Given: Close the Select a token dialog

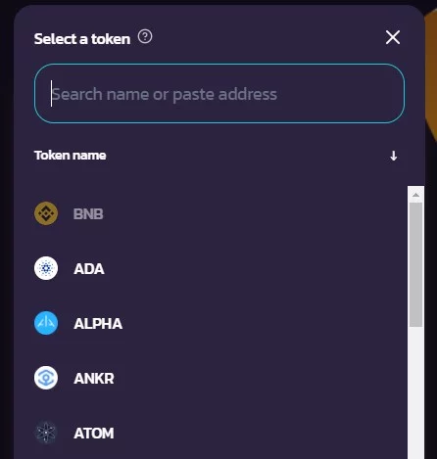Looking at the screenshot, I should pyautogui.click(x=393, y=37).
